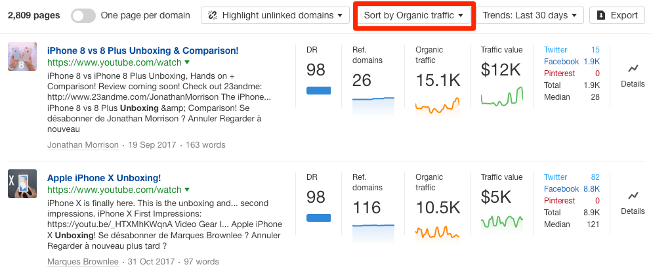The image size is (651, 273).
Task: Open Trends: Last 30 days dropdown
Action: tap(529, 15)
